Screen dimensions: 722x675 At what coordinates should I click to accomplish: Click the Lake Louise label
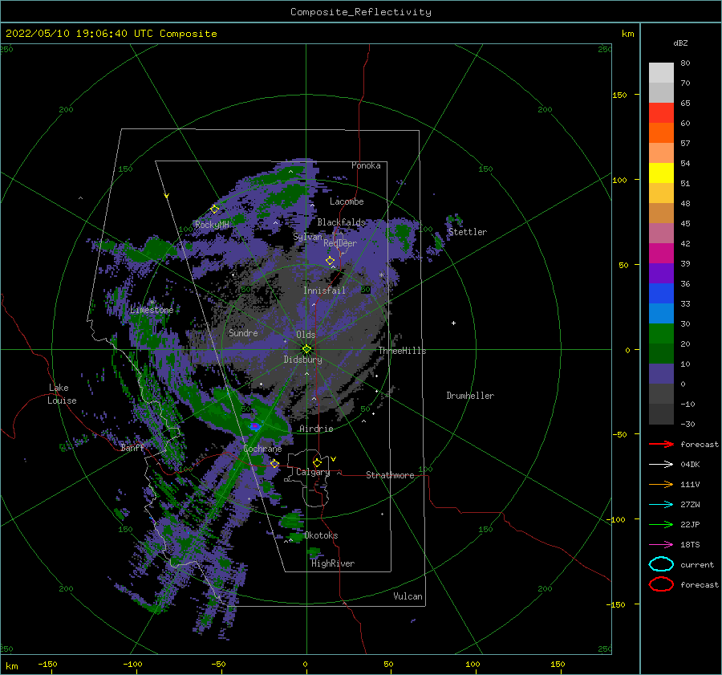click(x=62, y=394)
